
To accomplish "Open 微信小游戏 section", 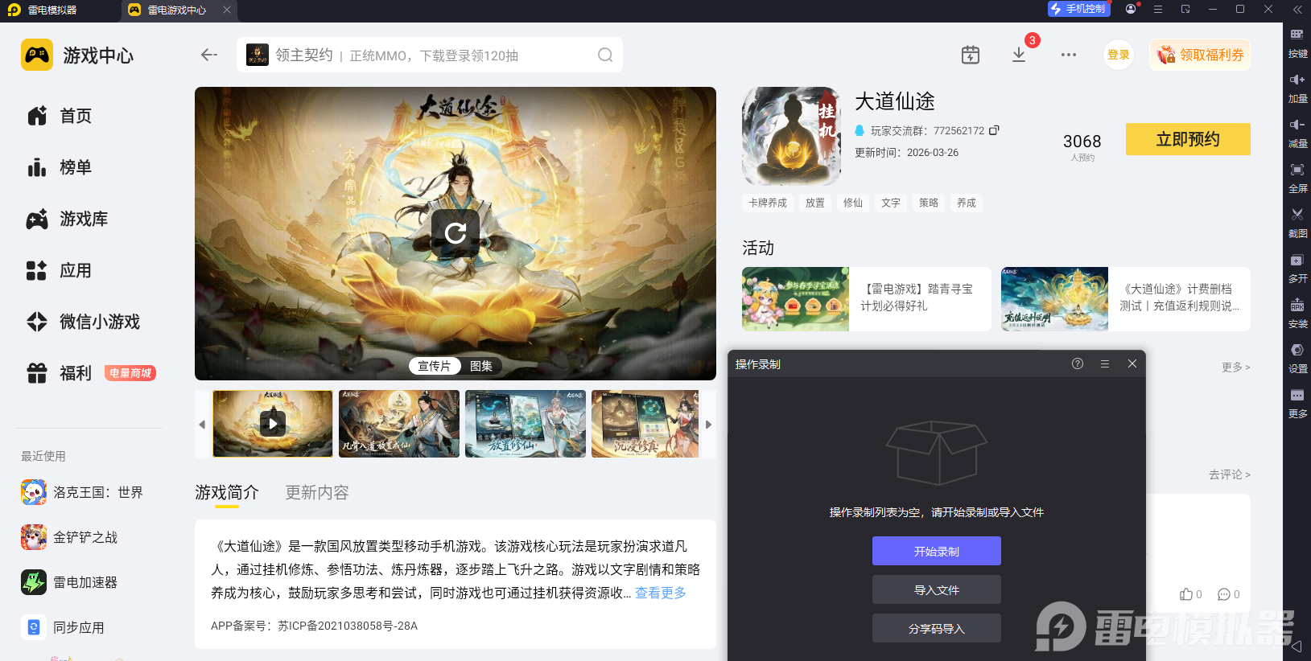I will [84, 322].
